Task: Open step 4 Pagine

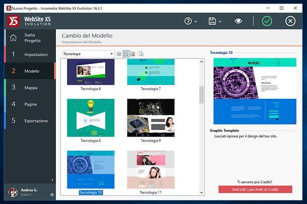Action: click(x=30, y=104)
